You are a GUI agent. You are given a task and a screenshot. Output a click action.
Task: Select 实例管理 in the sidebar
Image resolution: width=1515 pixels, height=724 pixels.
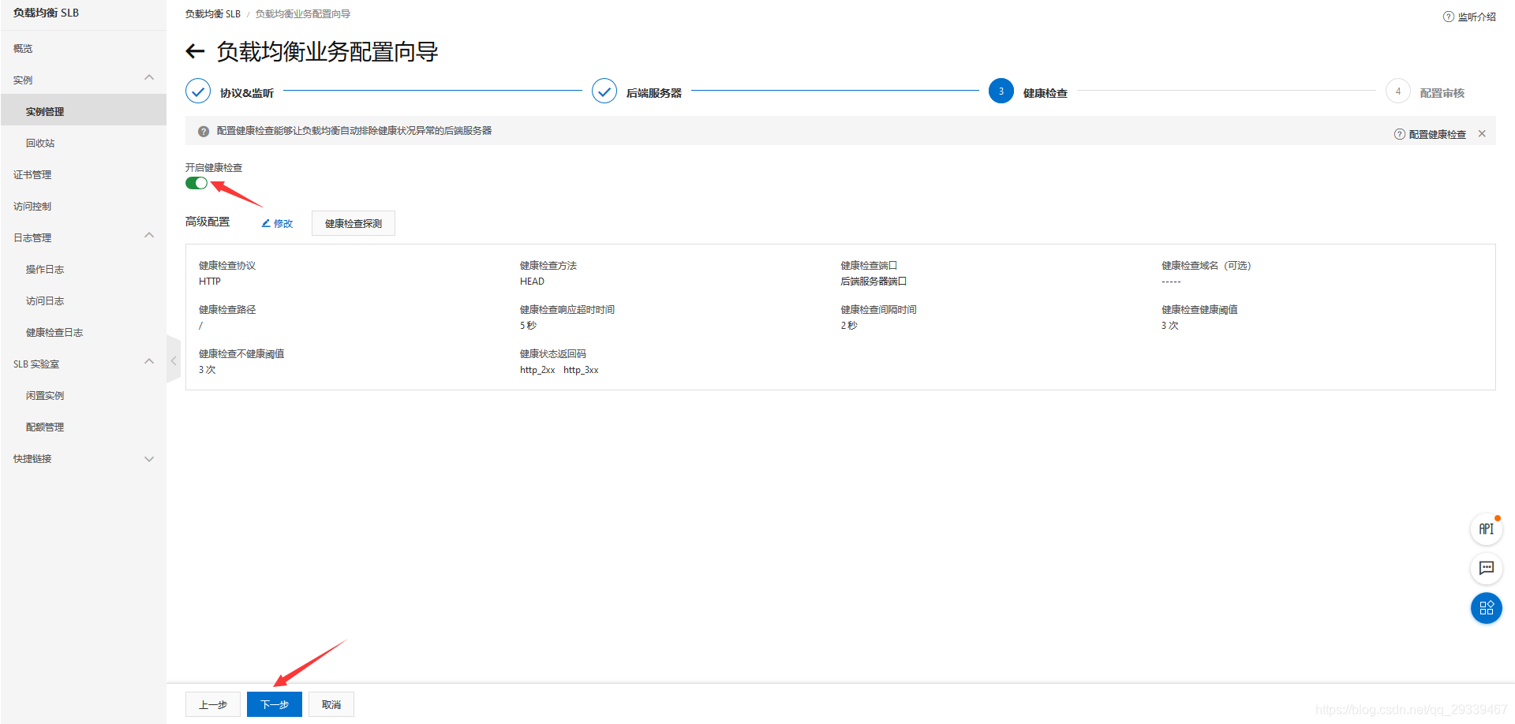(x=83, y=111)
